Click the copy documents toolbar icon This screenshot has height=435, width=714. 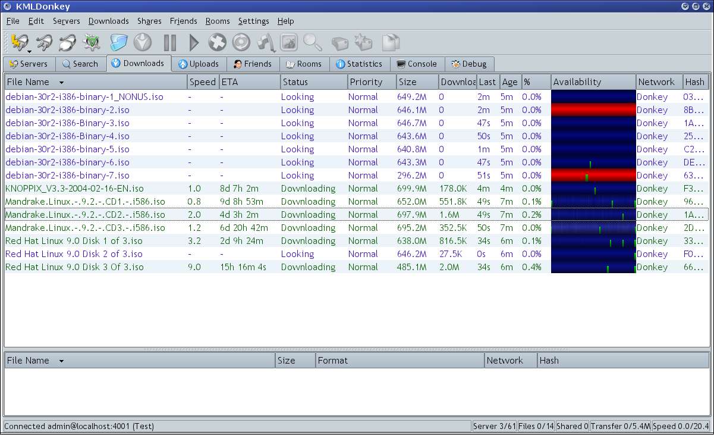click(x=391, y=42)
